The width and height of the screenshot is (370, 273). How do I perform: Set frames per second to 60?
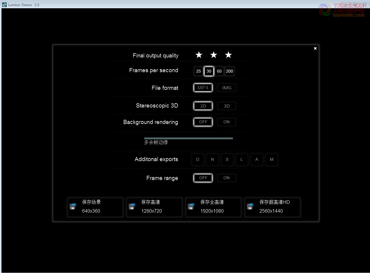point(219,71)
